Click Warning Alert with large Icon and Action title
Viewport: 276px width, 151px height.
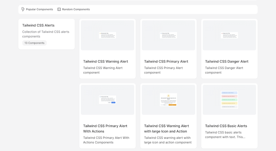167,129
